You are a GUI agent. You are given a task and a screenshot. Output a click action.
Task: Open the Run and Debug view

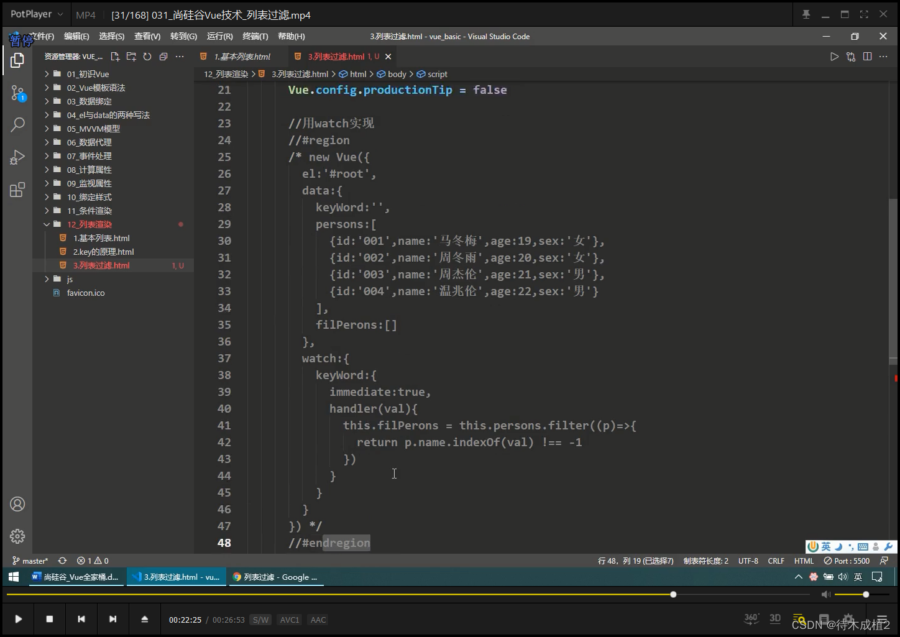17,157
